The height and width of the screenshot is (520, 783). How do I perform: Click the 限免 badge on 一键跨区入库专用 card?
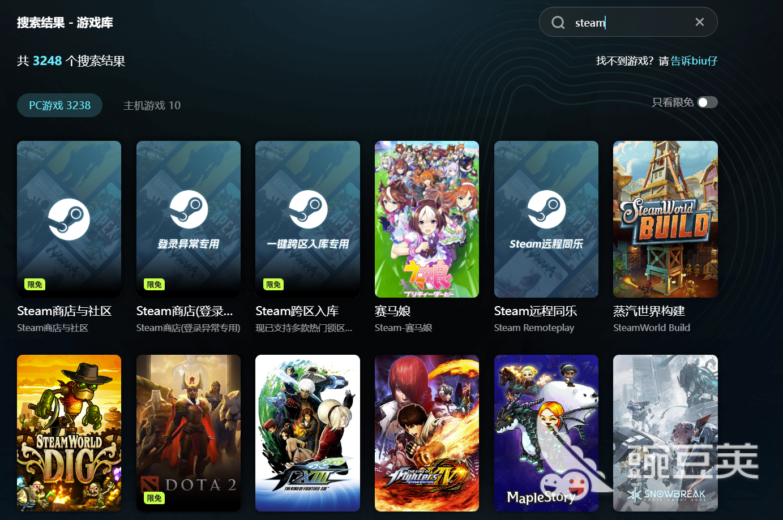[x=273, y=285]
